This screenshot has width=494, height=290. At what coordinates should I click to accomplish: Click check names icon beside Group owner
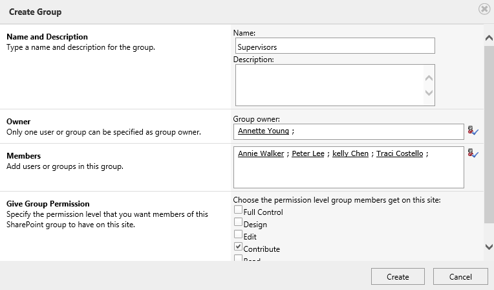point(473,131)
